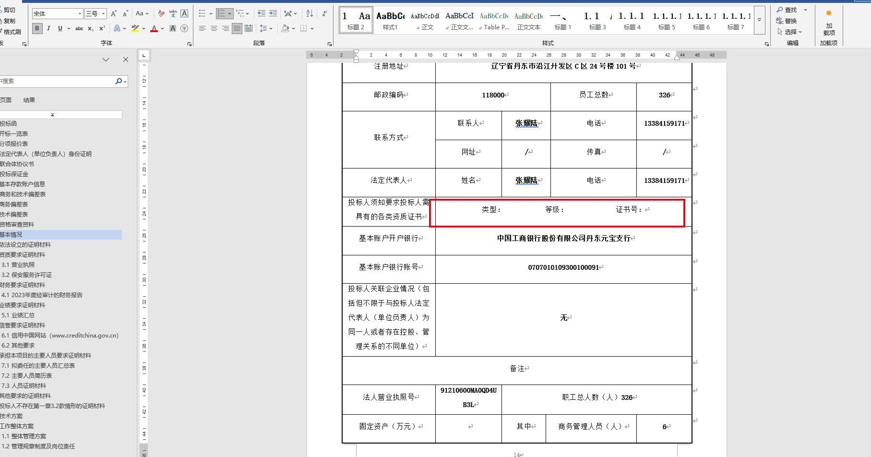This screenshot has height=457, width=871.
Task: Expand the styles gallery
Action: pyautogui.click(x=759, y=20)
